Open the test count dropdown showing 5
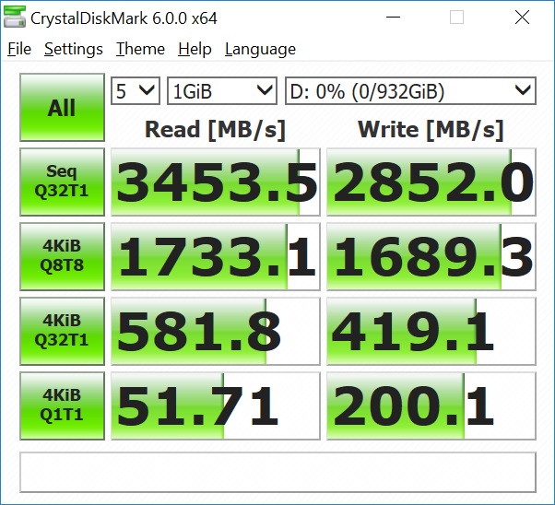Screen dimensions: 555x505 [x=136, y=91]
